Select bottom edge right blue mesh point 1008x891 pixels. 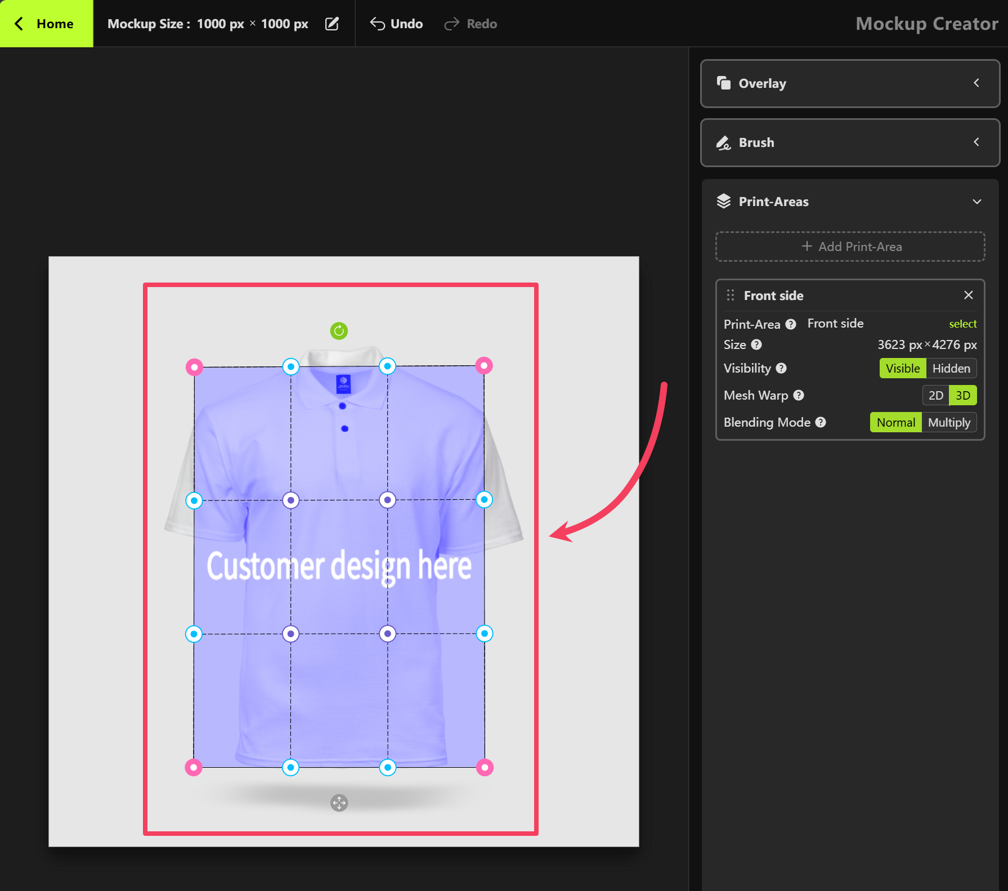pyautogui.click(x=387, y=767)
